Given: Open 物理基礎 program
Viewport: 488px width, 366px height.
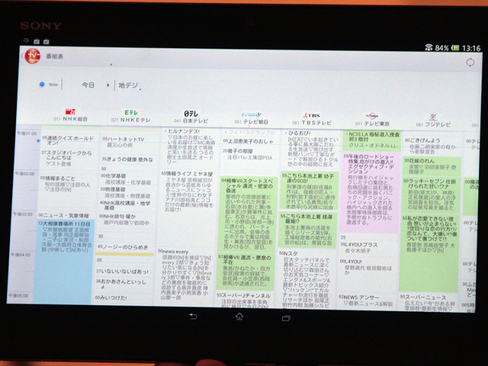Looking at the screenshot, I should pyautogui.click(x=127, y=193).
